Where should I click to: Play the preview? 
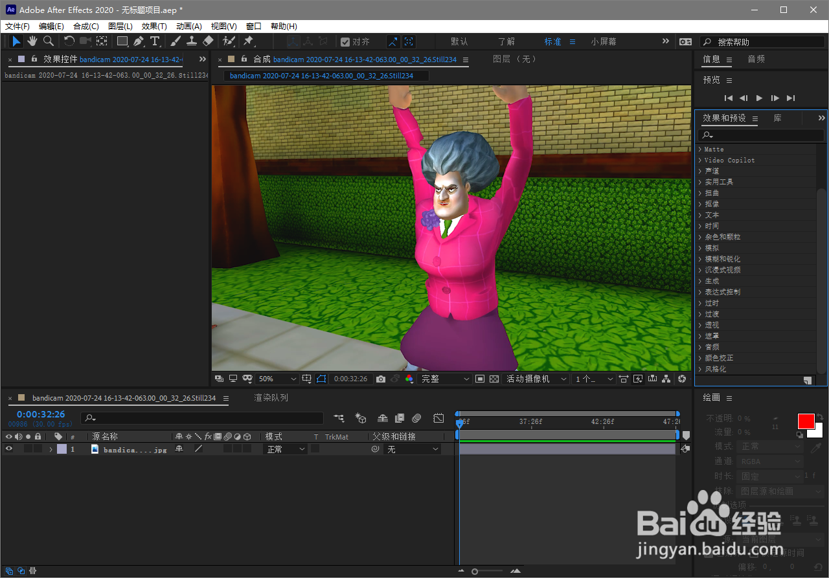(x=760, y=98)
